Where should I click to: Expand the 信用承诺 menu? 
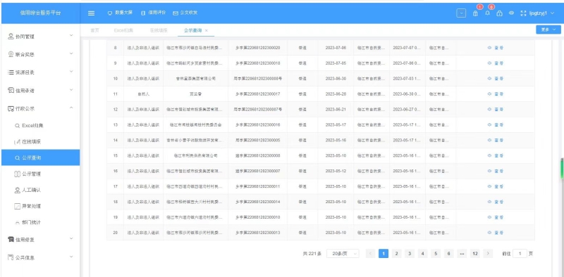(x=41, y=91)
